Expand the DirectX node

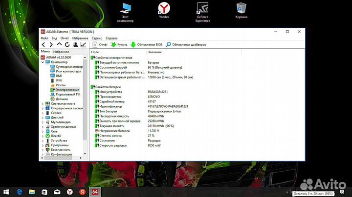pyautogui.click(x=43, y=136)
